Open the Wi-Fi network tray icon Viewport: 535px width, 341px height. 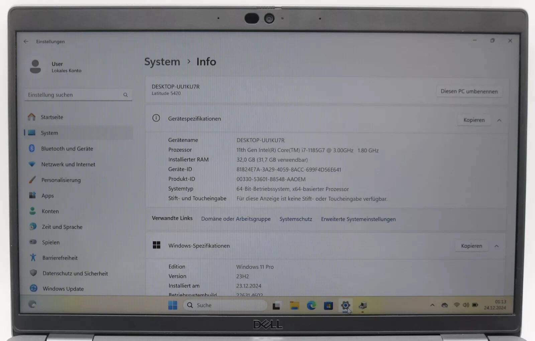[456, 305]
